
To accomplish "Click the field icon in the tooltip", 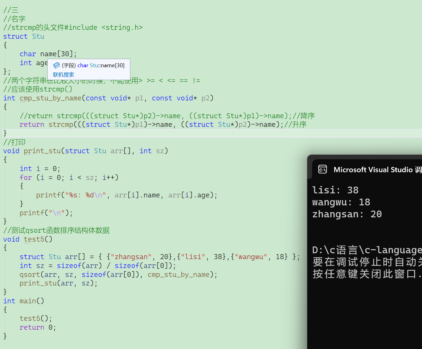I will [56, 65].
